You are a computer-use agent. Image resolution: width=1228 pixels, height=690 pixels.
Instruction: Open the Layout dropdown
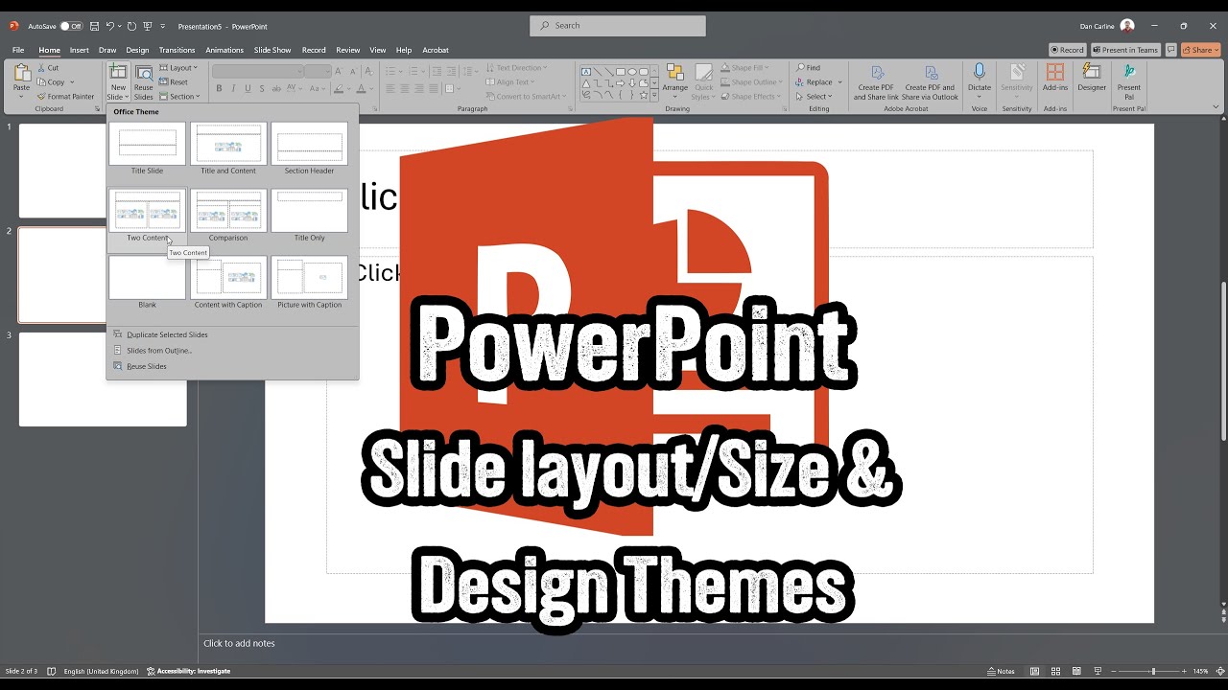178,68
